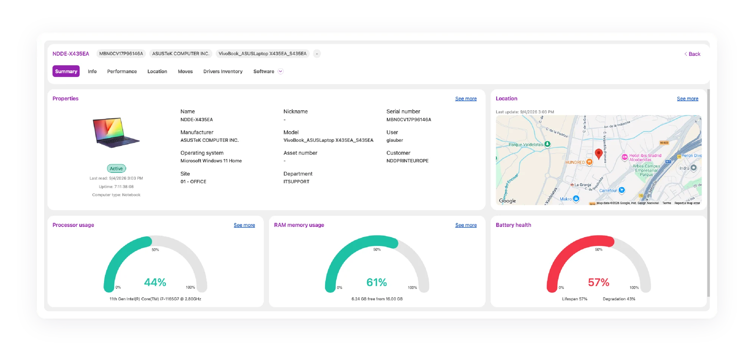Open the Summary tab
The image size is (754, 360).
pos(66,71)
